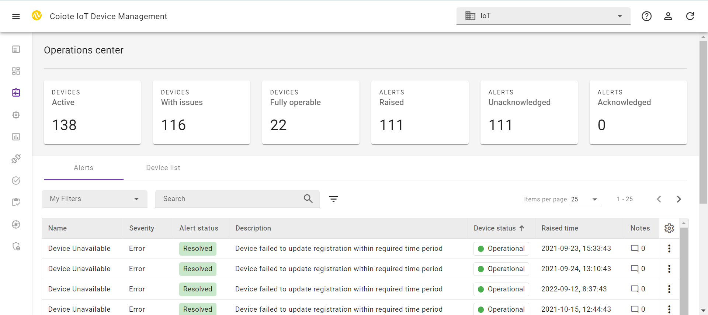This screenshot has height=315, width=708.
Task: Open the table column settings gear
Action: (669, 228)
